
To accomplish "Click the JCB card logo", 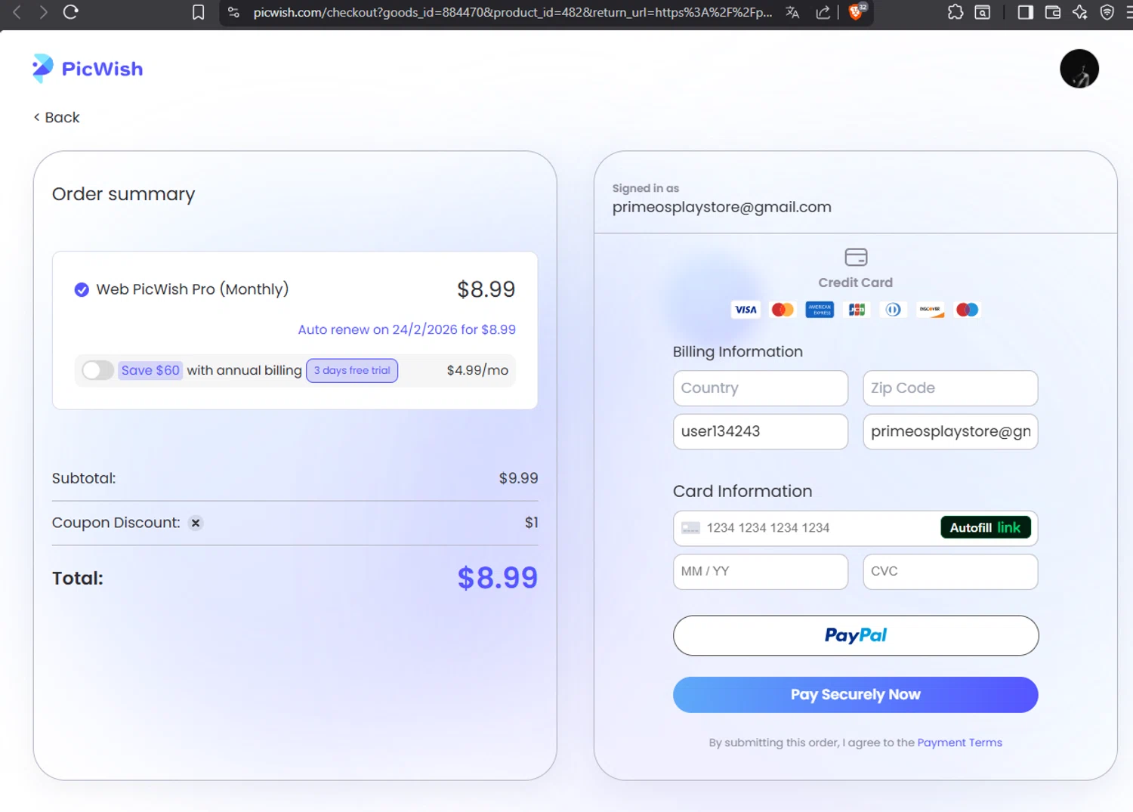I will pos(857,310).
